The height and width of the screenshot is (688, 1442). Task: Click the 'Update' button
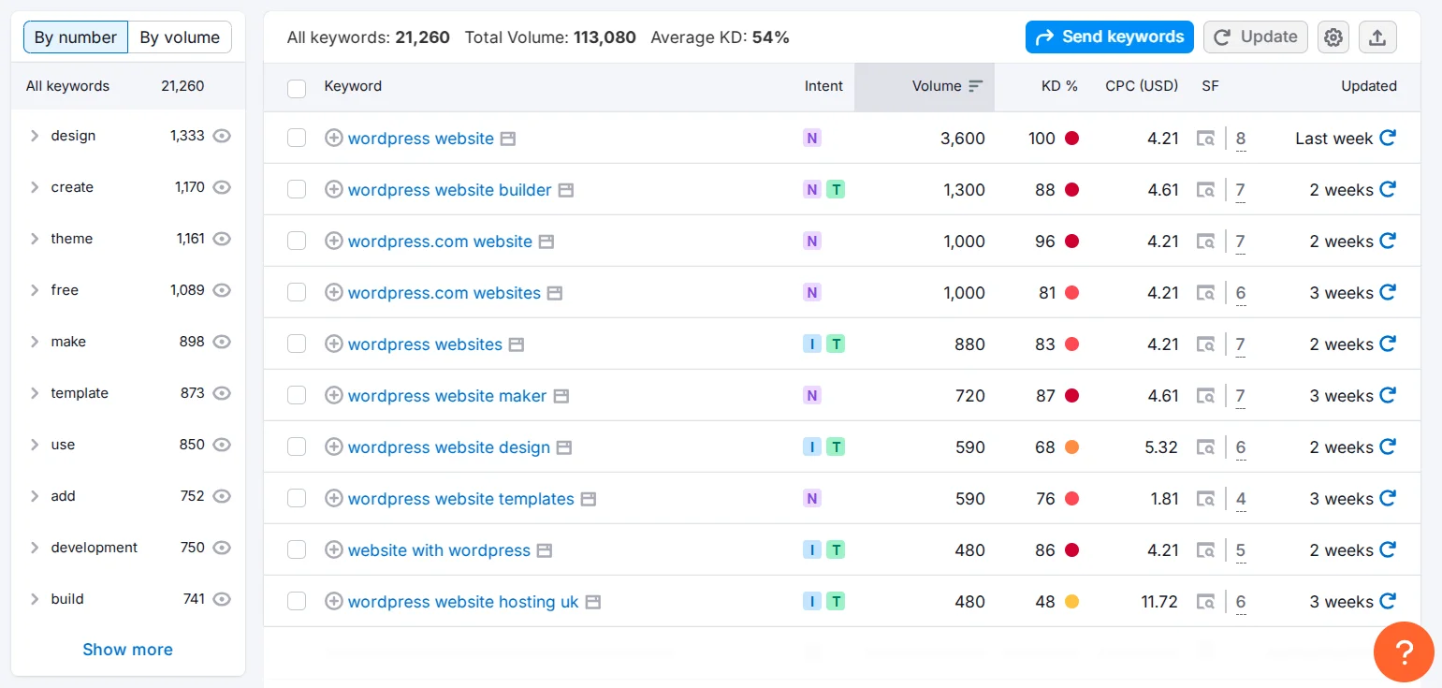click(1256, 37)
